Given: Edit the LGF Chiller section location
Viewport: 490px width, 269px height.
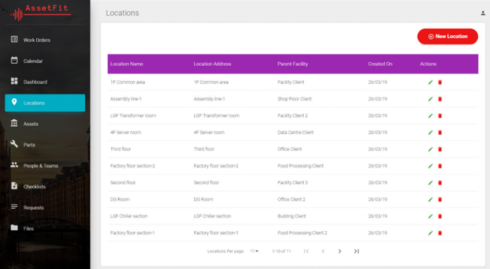Looking at the screenshot, I should tap(430, 216).
